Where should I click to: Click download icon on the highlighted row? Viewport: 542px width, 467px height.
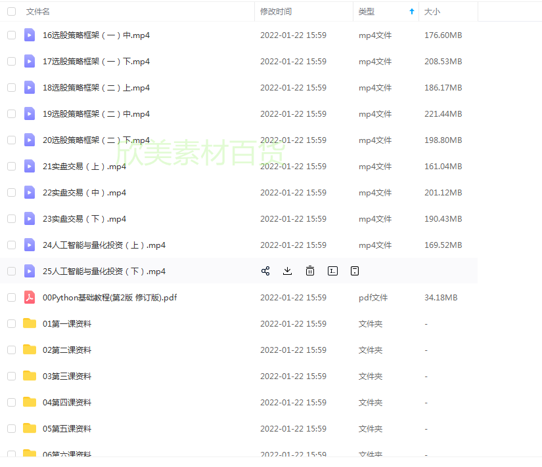coord(287,271)
